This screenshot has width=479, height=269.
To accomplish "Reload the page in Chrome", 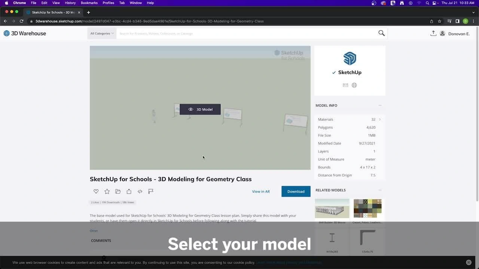I will click(x=21, y=21).
